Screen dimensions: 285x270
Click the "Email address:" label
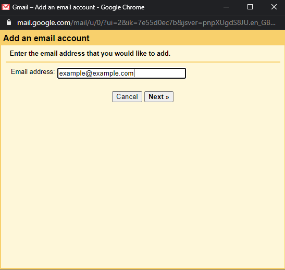33,71
